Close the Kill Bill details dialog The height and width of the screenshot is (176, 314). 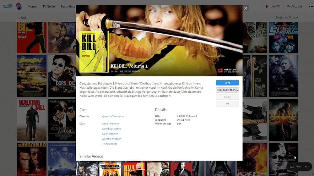(246, 8)
